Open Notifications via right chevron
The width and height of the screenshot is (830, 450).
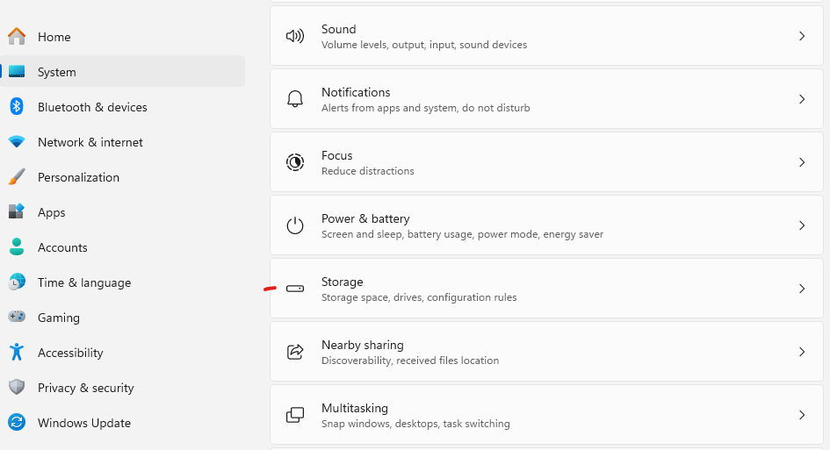click(x=801, y=99)
